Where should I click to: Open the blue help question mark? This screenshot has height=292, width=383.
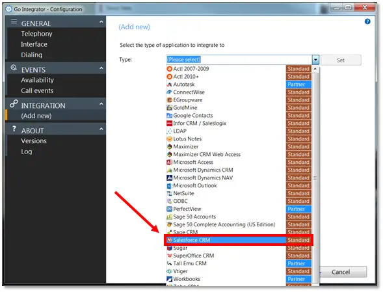pyautogui.click(x=367, y=21)
